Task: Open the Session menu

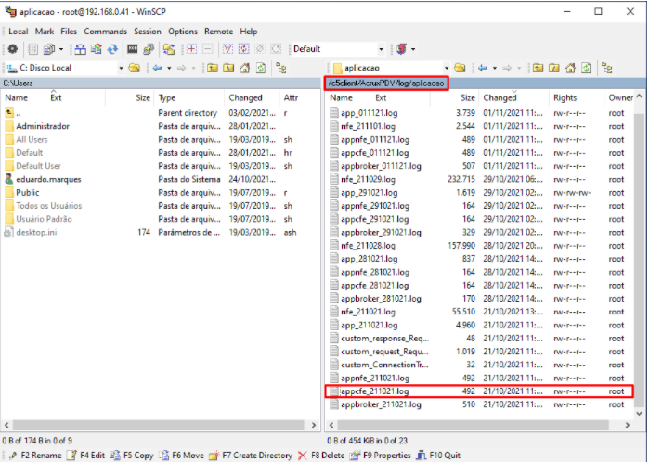Action: 148,32
